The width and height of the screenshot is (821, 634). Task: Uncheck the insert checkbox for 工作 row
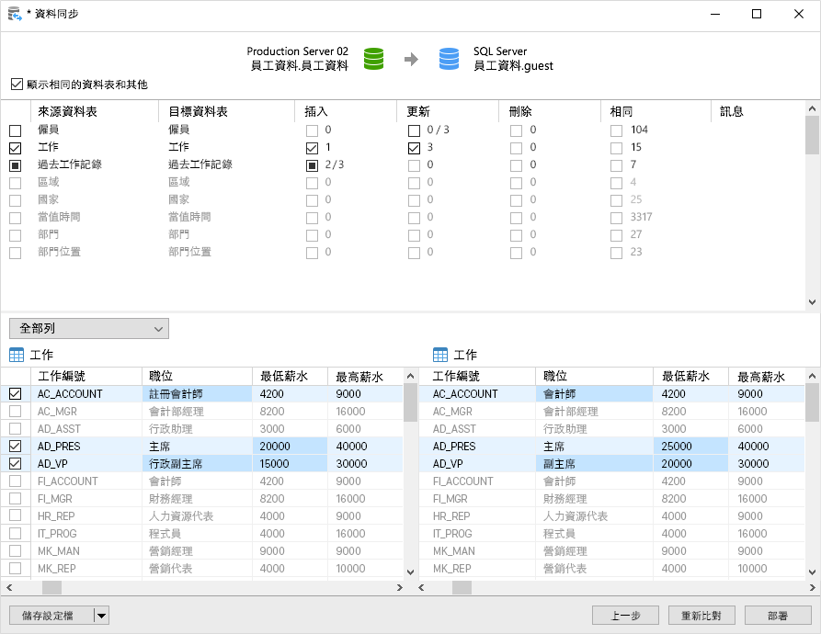312,148
